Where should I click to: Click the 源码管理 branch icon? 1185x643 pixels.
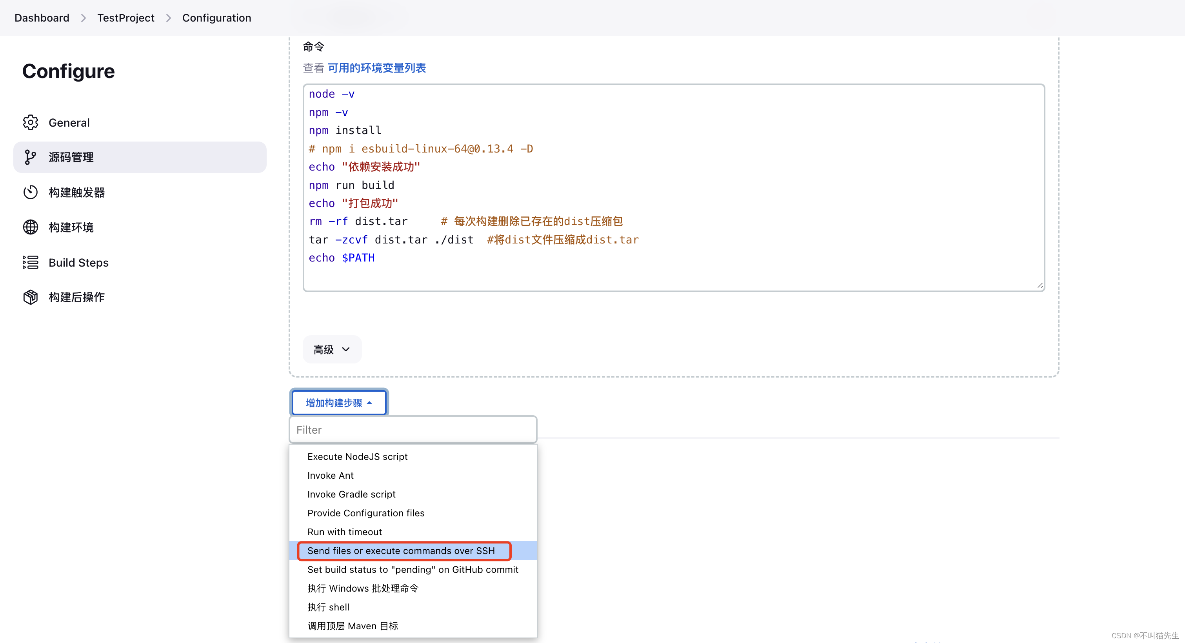pos(30,157)
